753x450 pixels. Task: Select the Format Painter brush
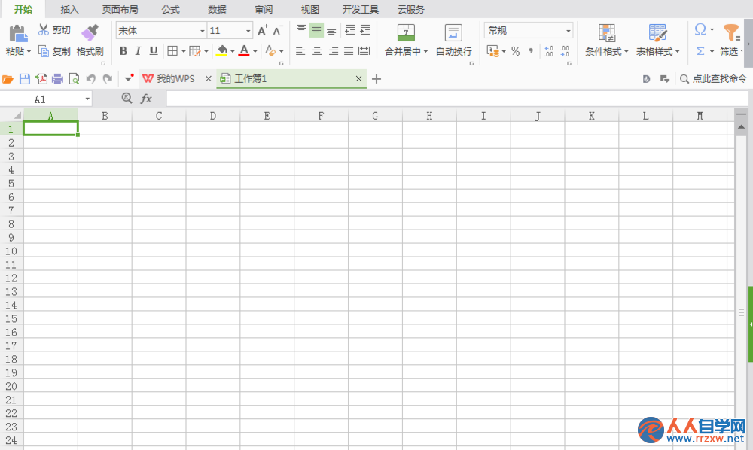90,32
